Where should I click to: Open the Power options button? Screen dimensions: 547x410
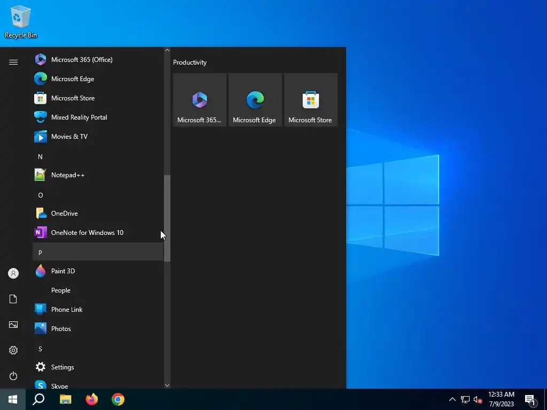[13, 376]
